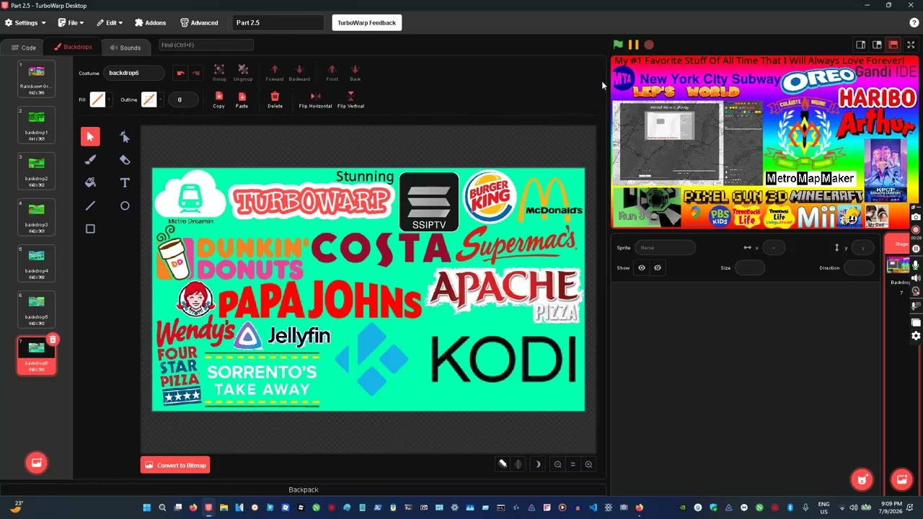Enter full screen stage mode

click(911, 45)
